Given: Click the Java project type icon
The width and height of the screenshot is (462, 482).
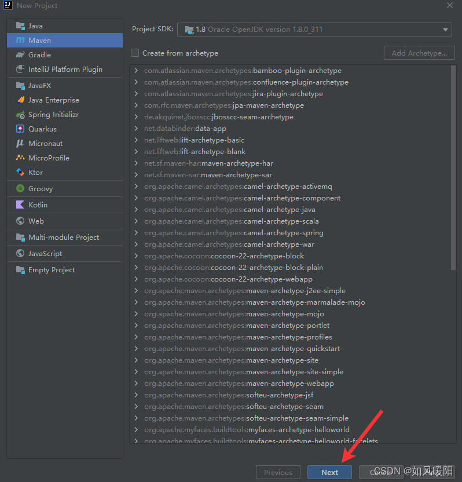Looking at the screenshot, I should (x=20, y=26).
